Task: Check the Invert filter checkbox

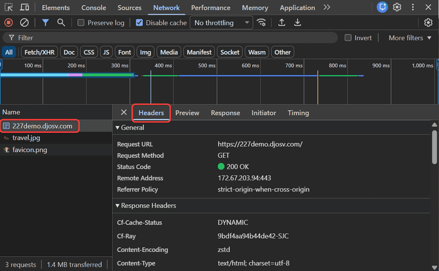Action: pos(348,38)
